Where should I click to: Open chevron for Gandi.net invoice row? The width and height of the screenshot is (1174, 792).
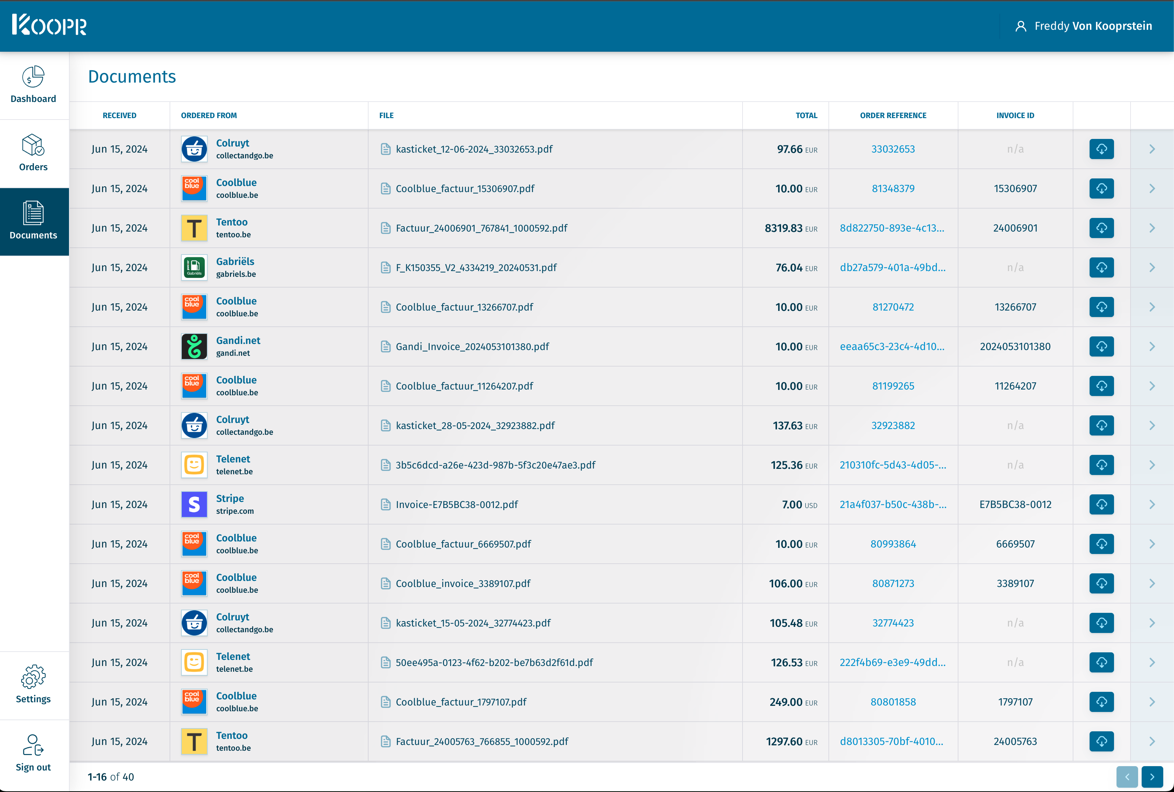(x=1152, y=346)
